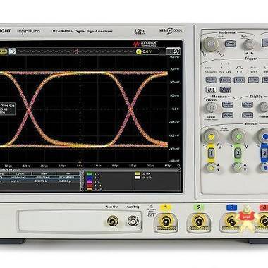Click the Aux Trig connector
The width and height of the screenshot is (268, 268).
(133, 221)
